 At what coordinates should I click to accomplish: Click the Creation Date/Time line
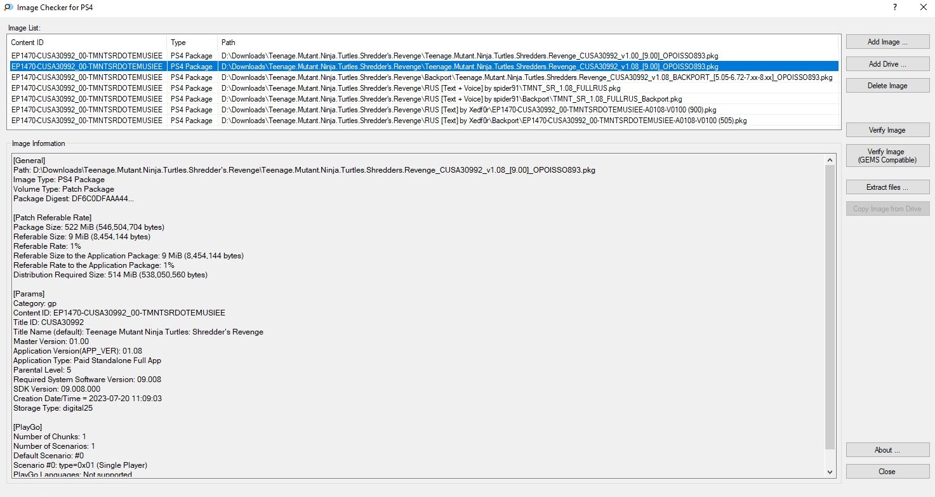(88, 399)
